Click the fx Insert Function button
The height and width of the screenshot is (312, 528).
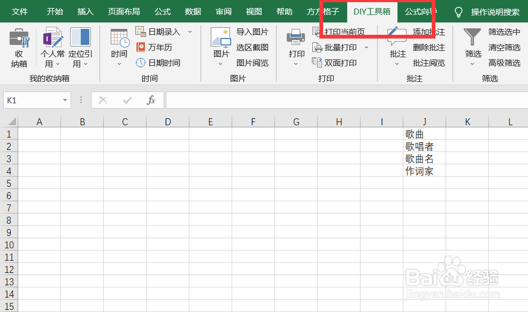[x=151, y=100]
